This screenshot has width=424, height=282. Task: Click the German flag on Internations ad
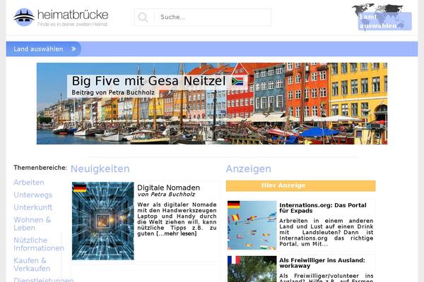234,204
